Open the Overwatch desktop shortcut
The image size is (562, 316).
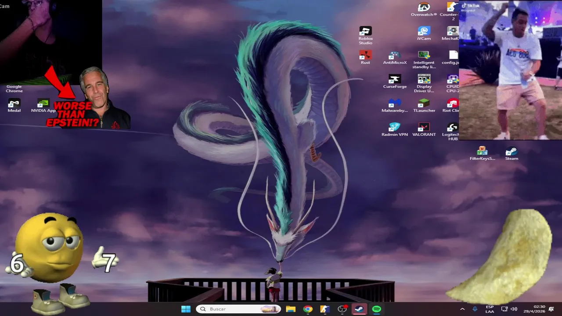[x=424, y=9]
